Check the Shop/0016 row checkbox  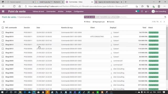tap(3, 32)
